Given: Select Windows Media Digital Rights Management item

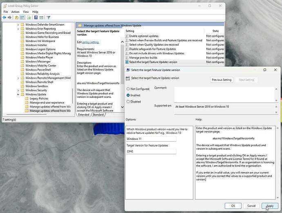Looking at the screenshot, I should (48, 53).
